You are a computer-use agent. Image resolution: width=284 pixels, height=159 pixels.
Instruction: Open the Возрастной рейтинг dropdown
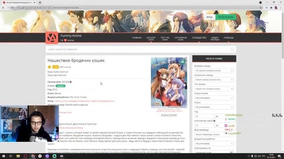(214, 144)
